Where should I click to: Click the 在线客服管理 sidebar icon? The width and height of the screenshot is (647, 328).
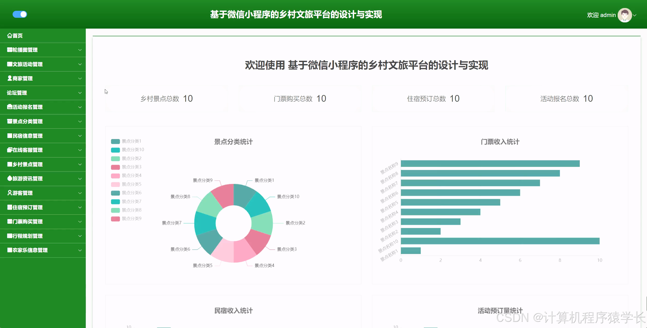pos(10,150)
